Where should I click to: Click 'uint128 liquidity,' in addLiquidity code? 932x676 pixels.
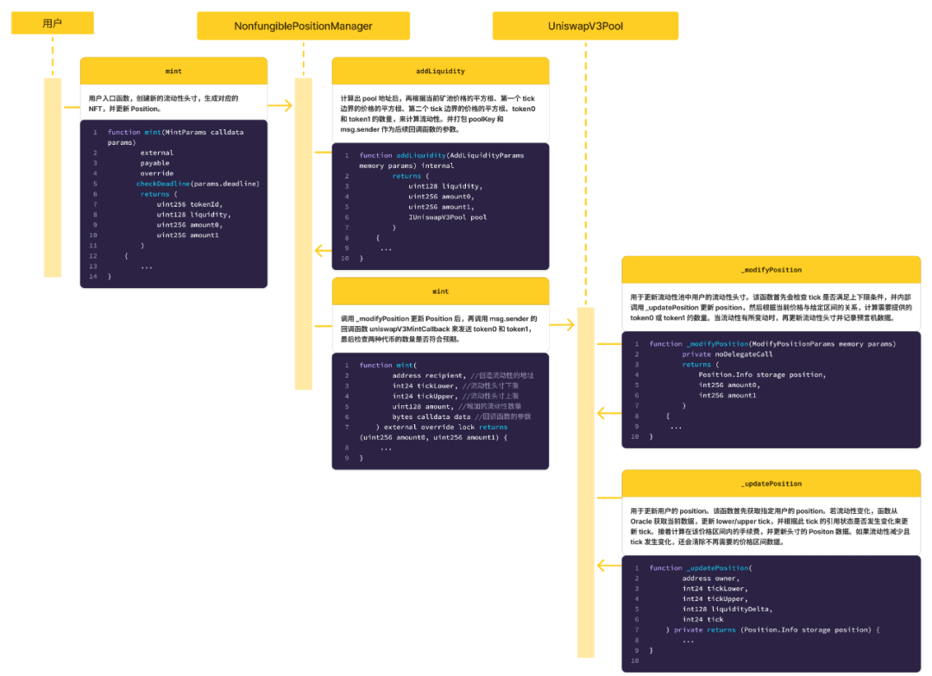[445, 186]
